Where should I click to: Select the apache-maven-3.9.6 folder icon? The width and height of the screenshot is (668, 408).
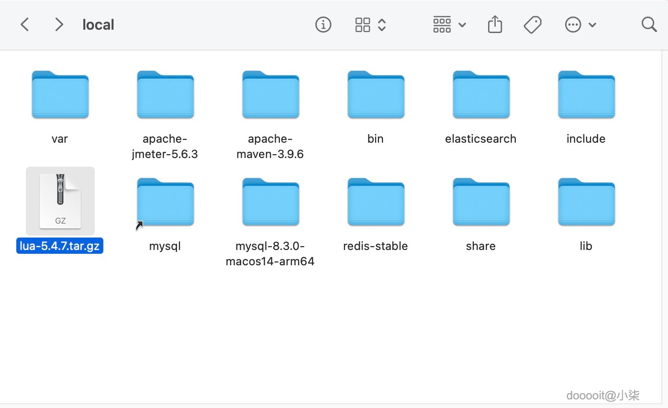(271, 94)
